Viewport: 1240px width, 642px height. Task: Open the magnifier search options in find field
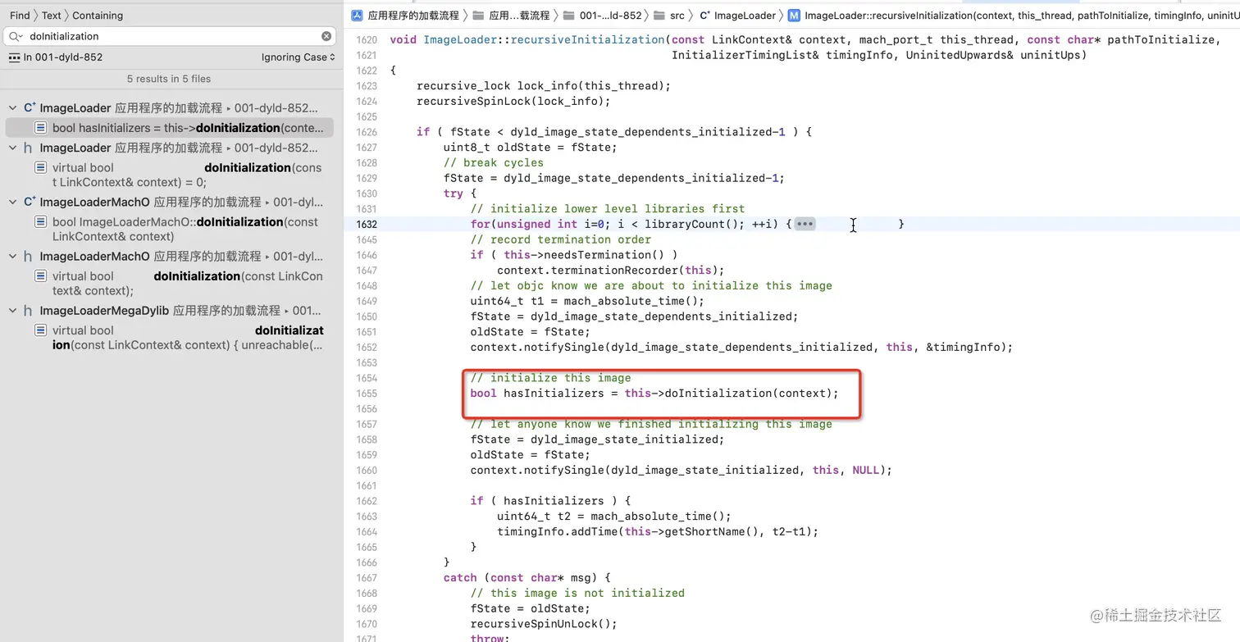pos(16,36)
